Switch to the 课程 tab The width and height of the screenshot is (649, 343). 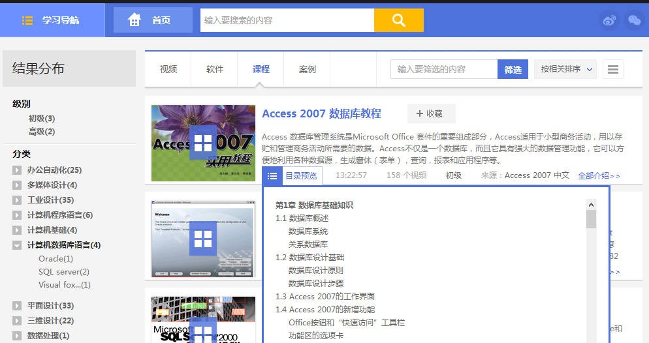tap(261, 69)
